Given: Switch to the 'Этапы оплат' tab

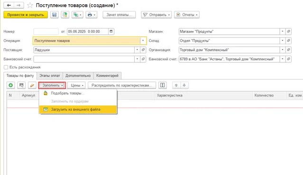Looking at the screenshot, I should pos(50,76).
